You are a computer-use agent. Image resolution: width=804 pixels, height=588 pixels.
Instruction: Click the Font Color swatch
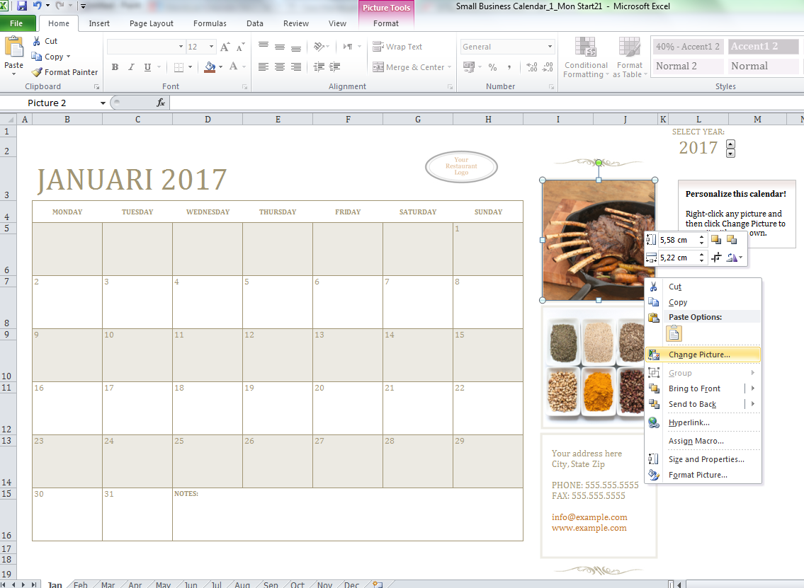coord(232,67)
